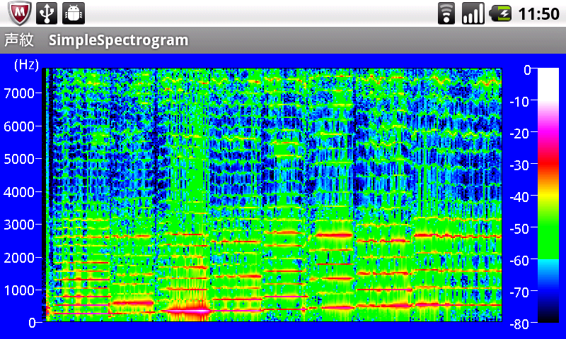This screenshot has width=566, height=339.
Task: Tap the -50 dB color scale label
Action: click(519, 229)
